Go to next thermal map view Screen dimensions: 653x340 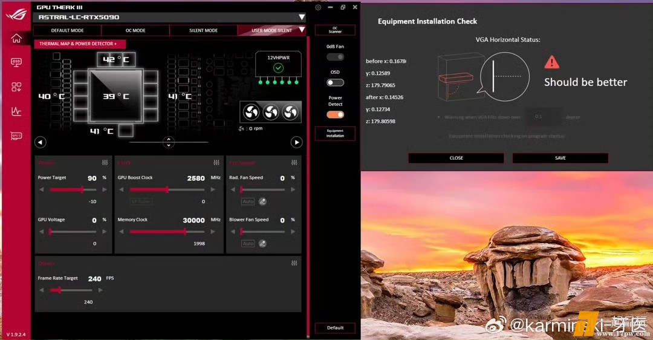296,143
